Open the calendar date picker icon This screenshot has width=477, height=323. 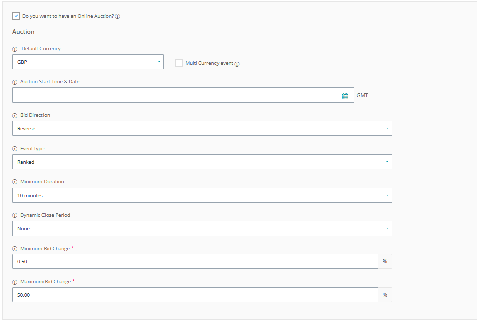click(345, 96)
